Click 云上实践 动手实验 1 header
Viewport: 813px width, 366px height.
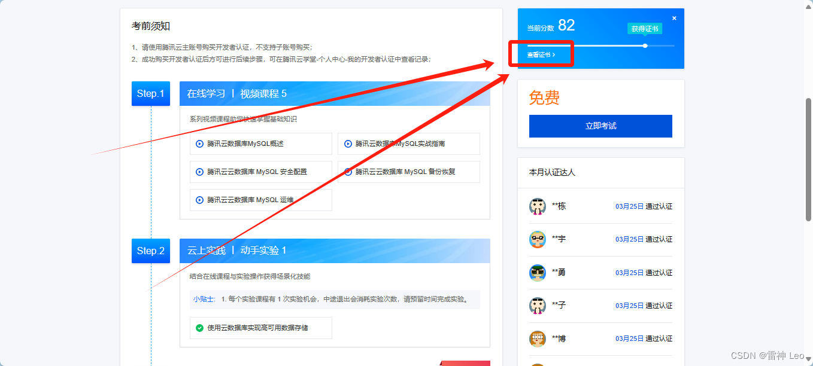[335, 251]
